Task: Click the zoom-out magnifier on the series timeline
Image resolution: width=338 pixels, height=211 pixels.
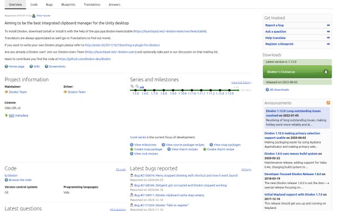Action: click(x=137, y=87)
